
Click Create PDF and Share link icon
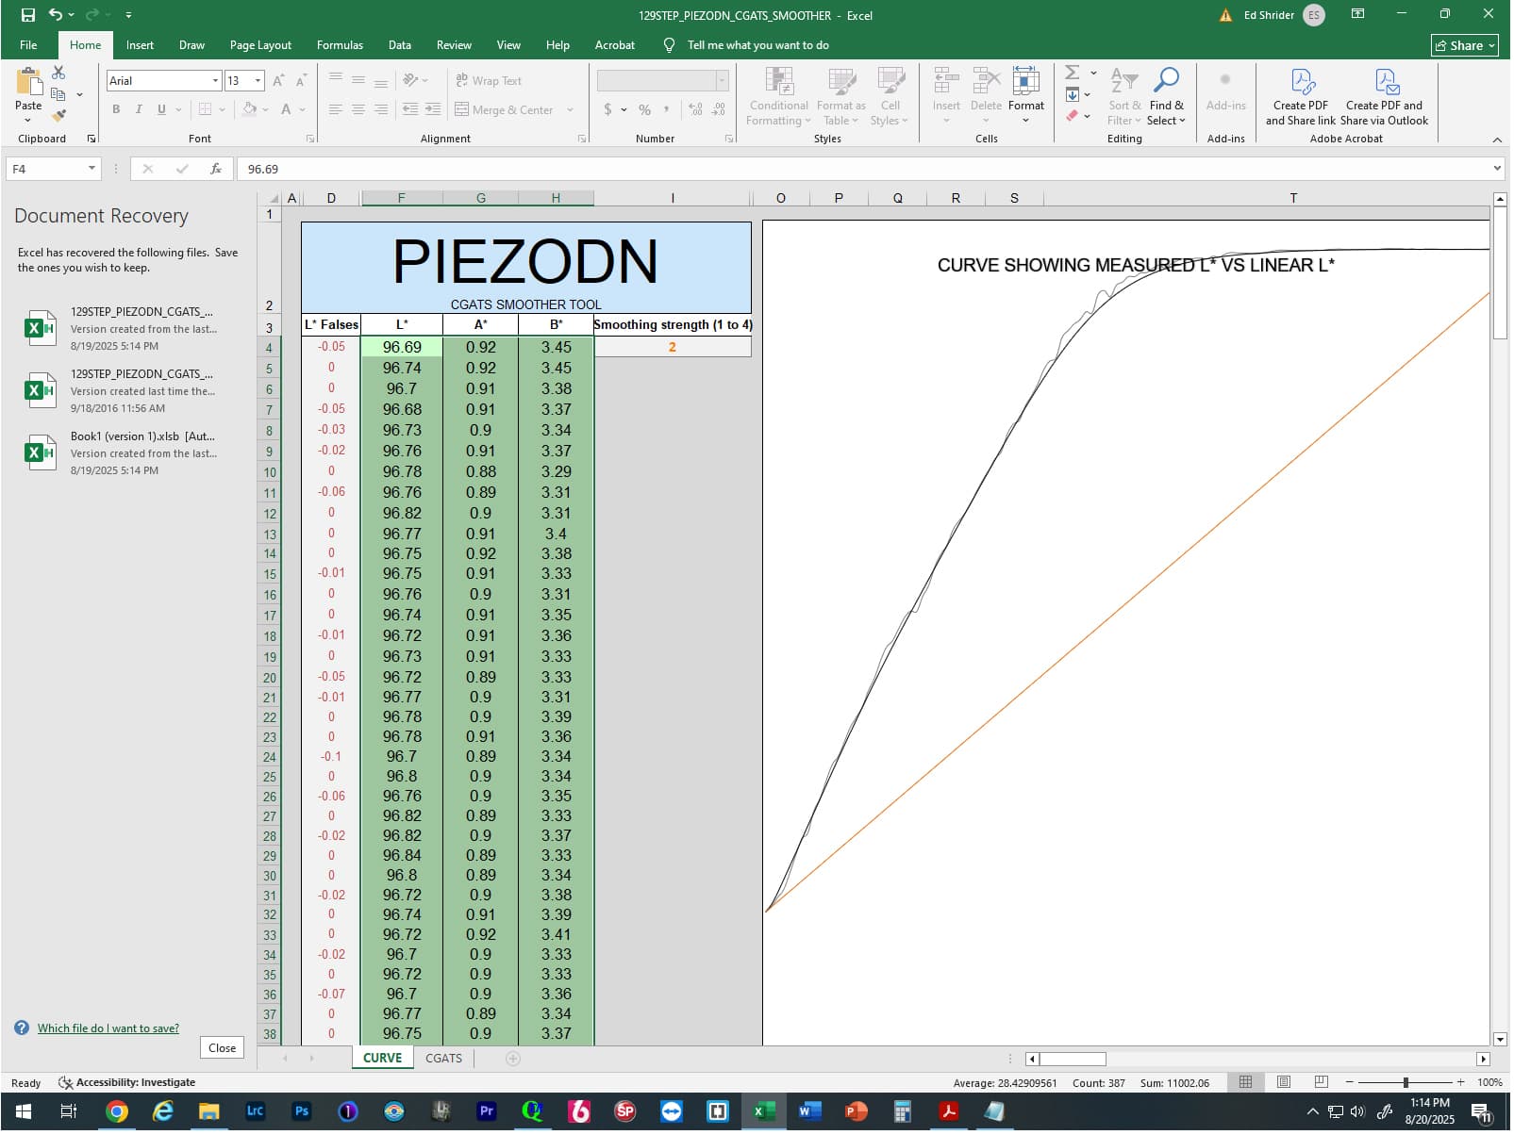coord(1304,82)
